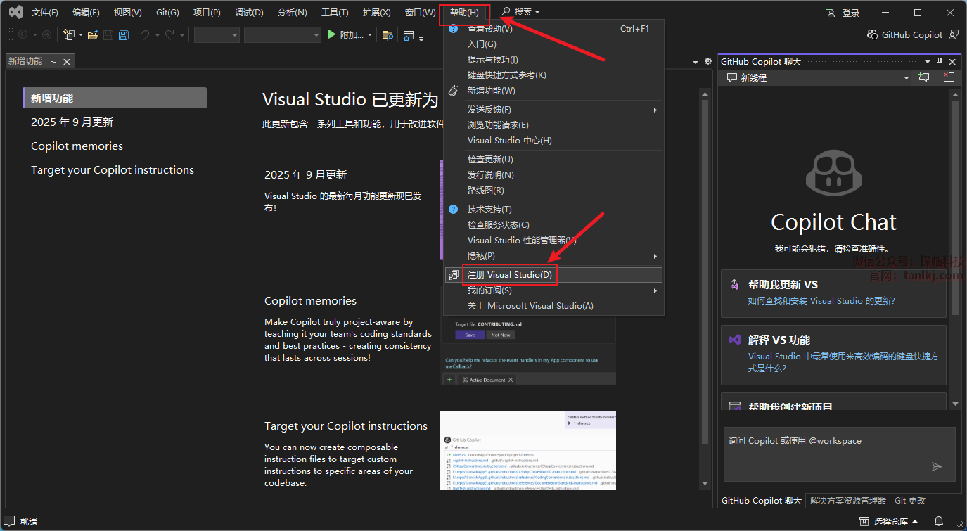This screenshot has height=531, width=967.
Task: Click the Open File folder icon
Action: 93,35
